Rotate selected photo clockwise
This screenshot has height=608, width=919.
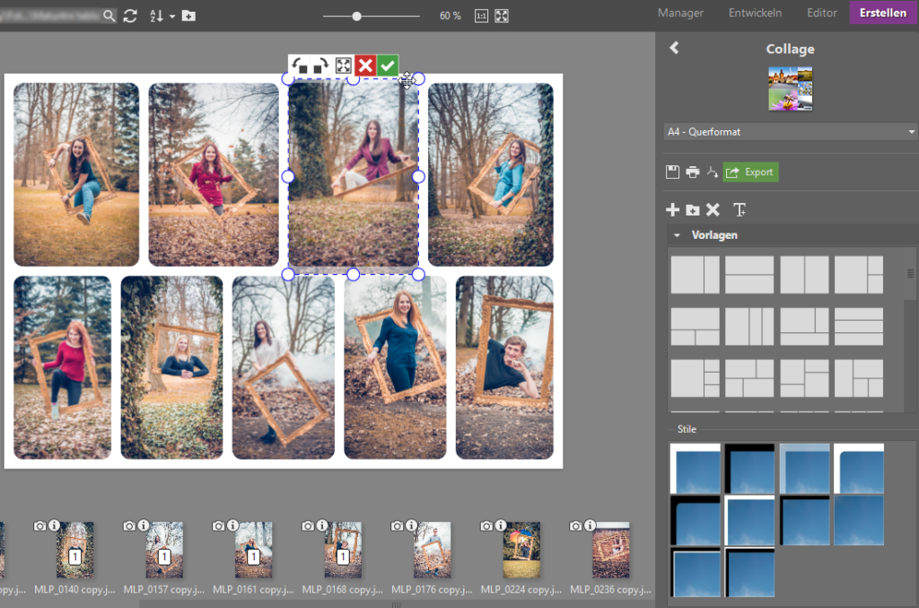tap(320, 65)
